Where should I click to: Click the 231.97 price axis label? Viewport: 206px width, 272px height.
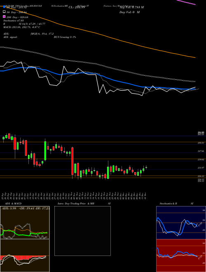point(201,168)
